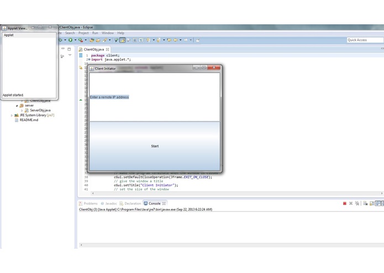Select the Console tab
384x273 pixels.
(x=154, y=203)
